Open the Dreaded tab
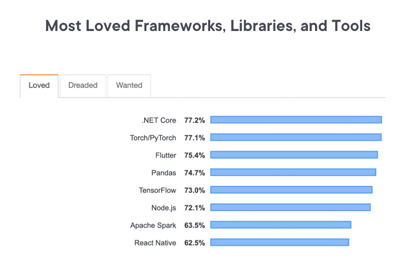This screenshot has width=416, height=268. (83, 86)
